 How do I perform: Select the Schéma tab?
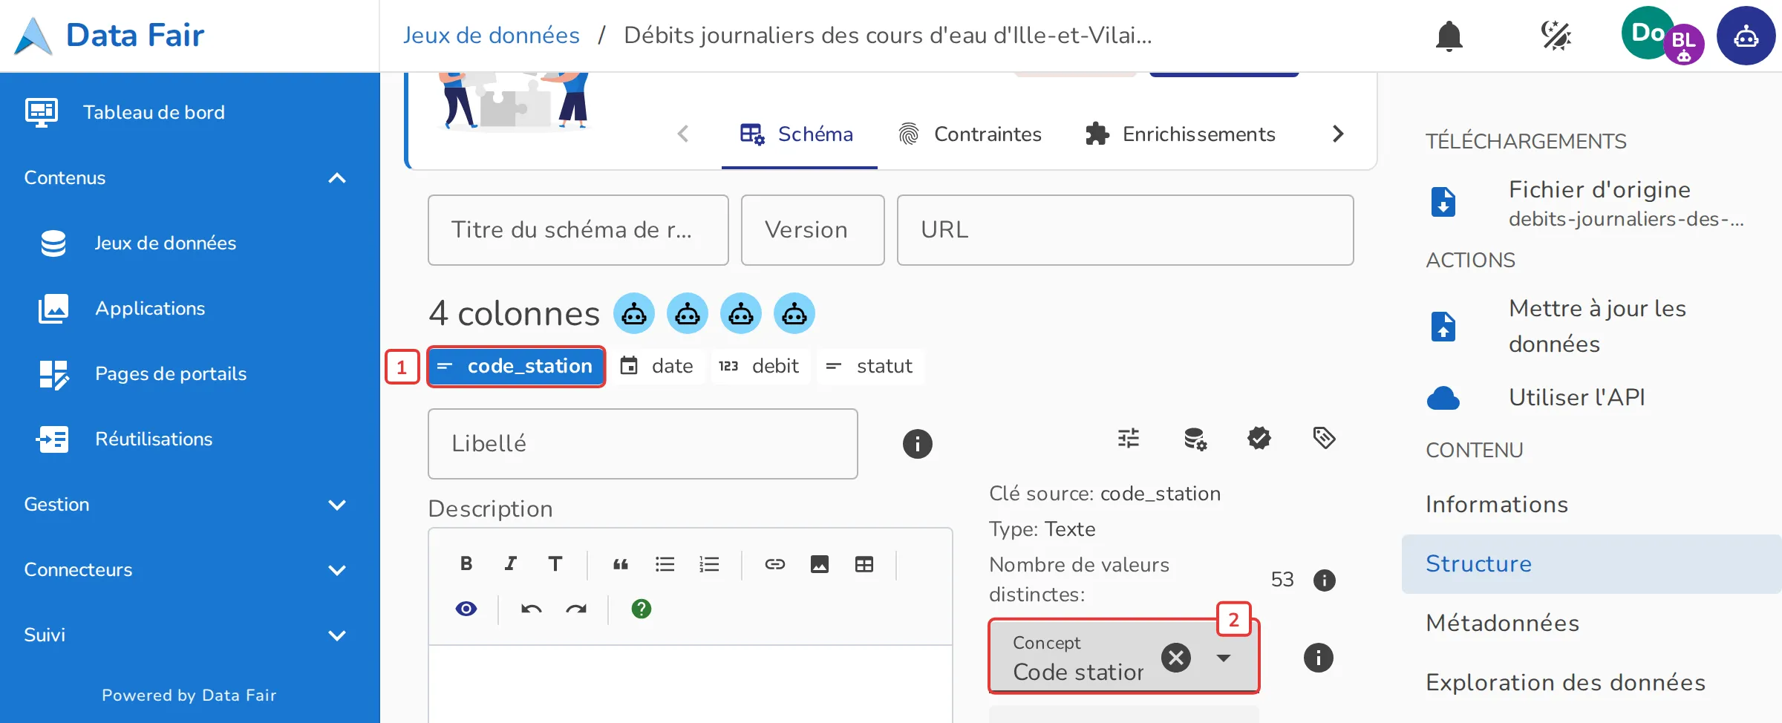799,134
